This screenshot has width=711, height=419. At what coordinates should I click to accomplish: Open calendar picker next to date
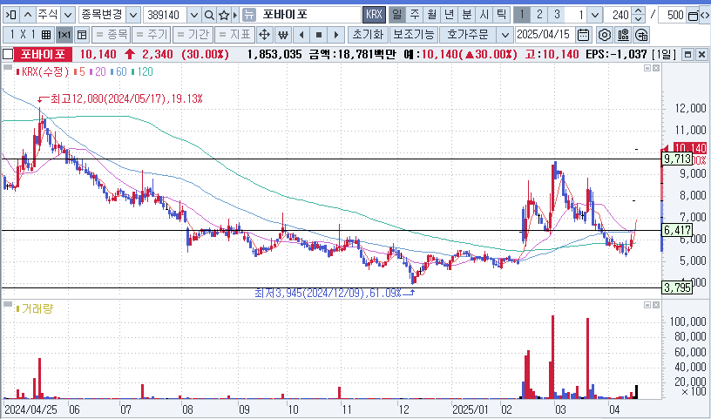[584, 35]
